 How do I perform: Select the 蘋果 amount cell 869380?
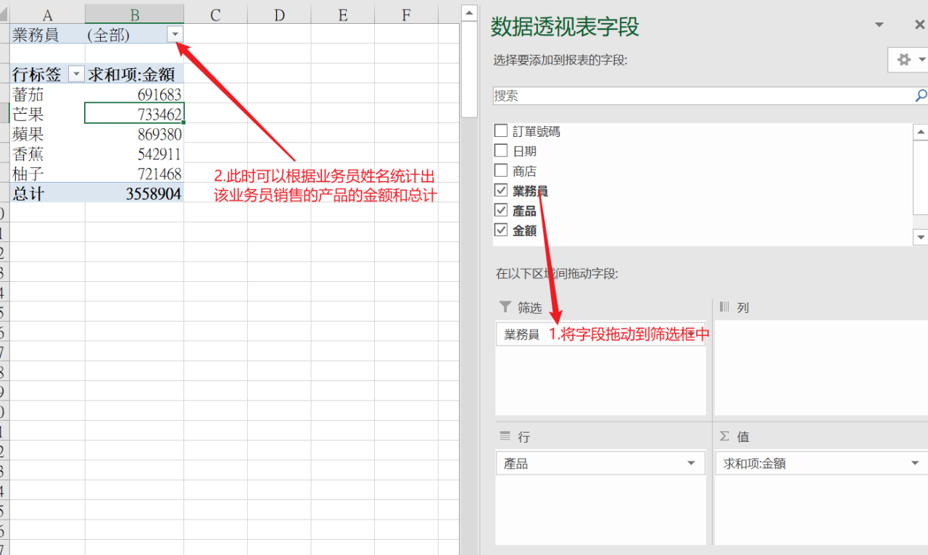click(134, 134)
